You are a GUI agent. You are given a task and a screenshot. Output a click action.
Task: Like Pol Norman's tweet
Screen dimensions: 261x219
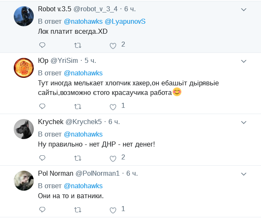coord(113,209)
